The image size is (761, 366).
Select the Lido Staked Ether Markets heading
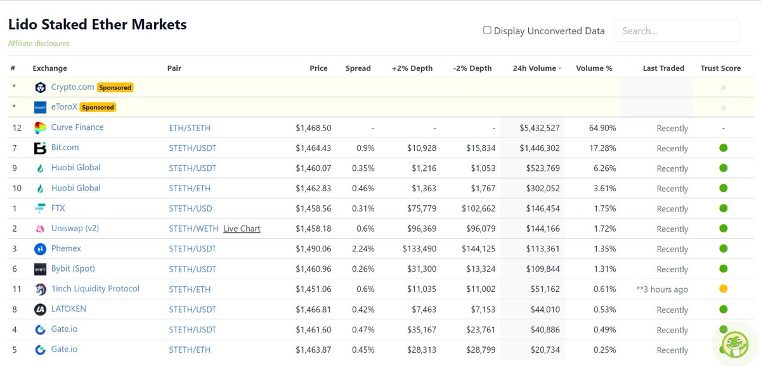click(97, 25)
